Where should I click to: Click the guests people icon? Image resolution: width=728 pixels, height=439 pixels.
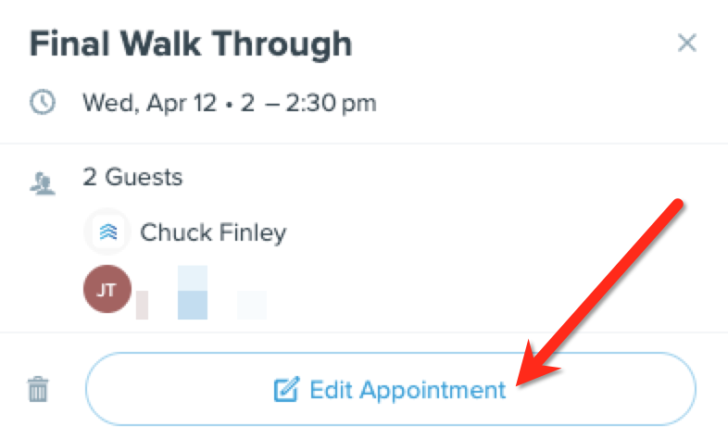coord(43,183)
